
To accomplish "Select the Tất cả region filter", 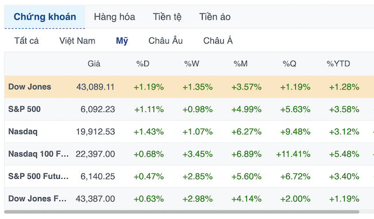I will 26,41.
